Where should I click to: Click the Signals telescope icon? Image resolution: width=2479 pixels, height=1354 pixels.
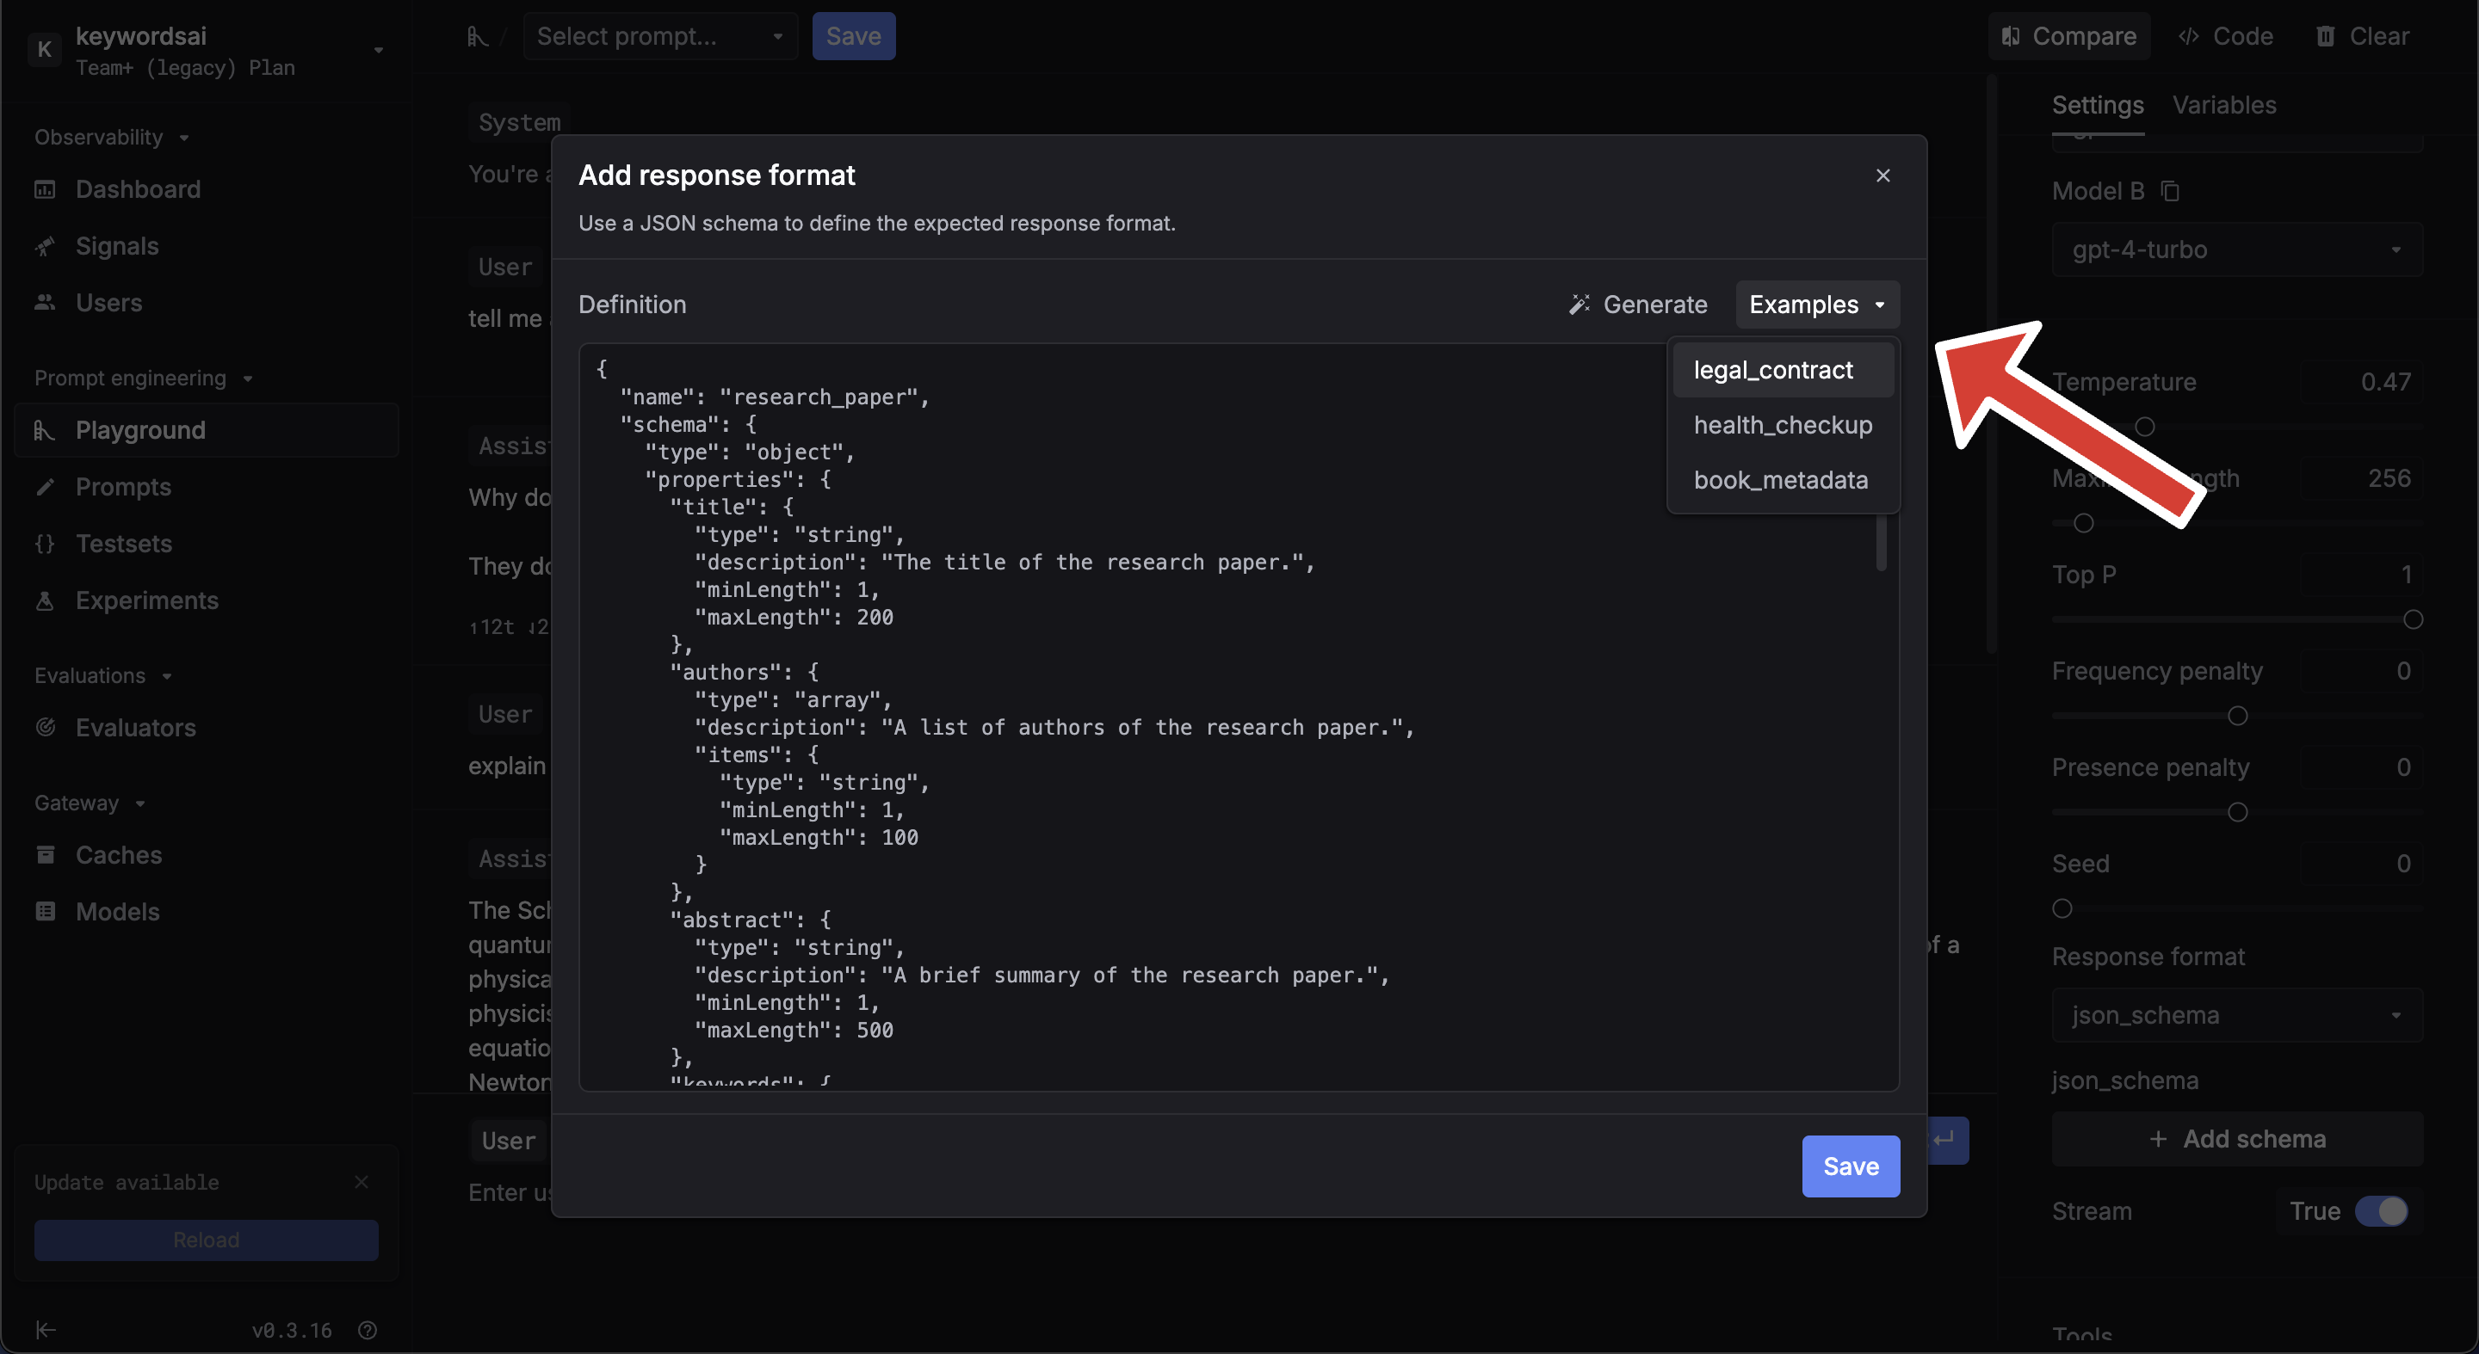pos(46,246)
